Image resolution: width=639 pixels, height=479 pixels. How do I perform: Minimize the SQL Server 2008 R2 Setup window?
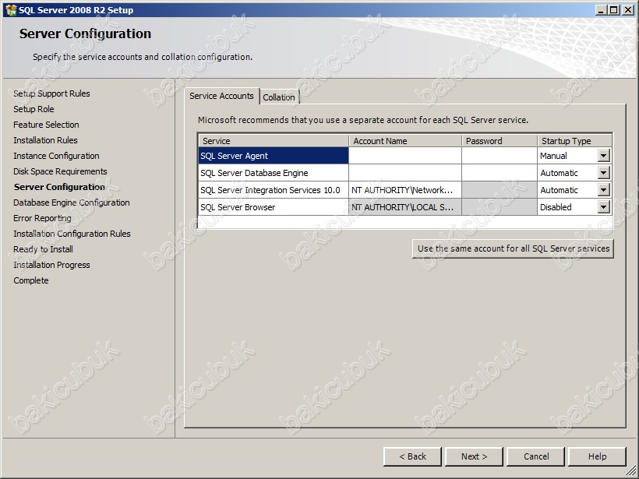coord(601,10)
